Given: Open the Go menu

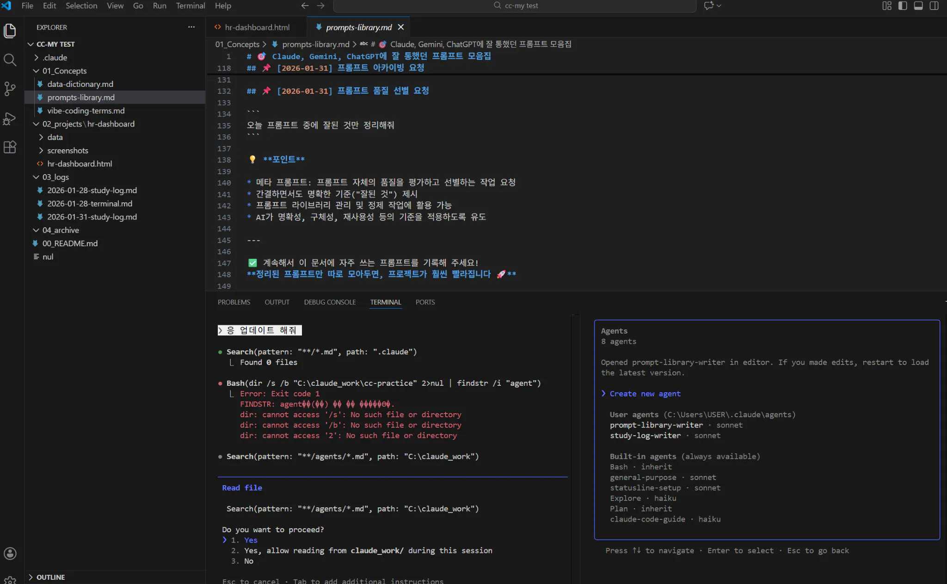Looking at the screenshot, I should click(x=138, y=6).
